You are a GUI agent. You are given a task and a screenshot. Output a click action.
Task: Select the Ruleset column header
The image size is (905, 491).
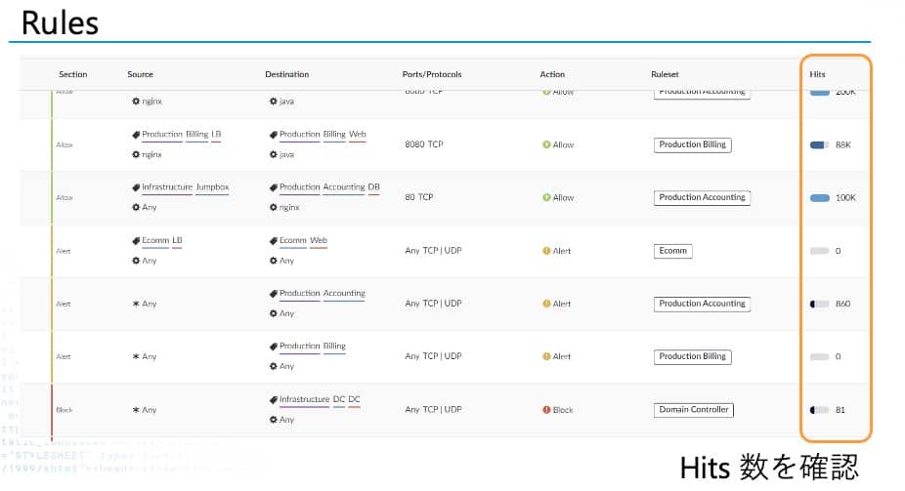[665, 74]
